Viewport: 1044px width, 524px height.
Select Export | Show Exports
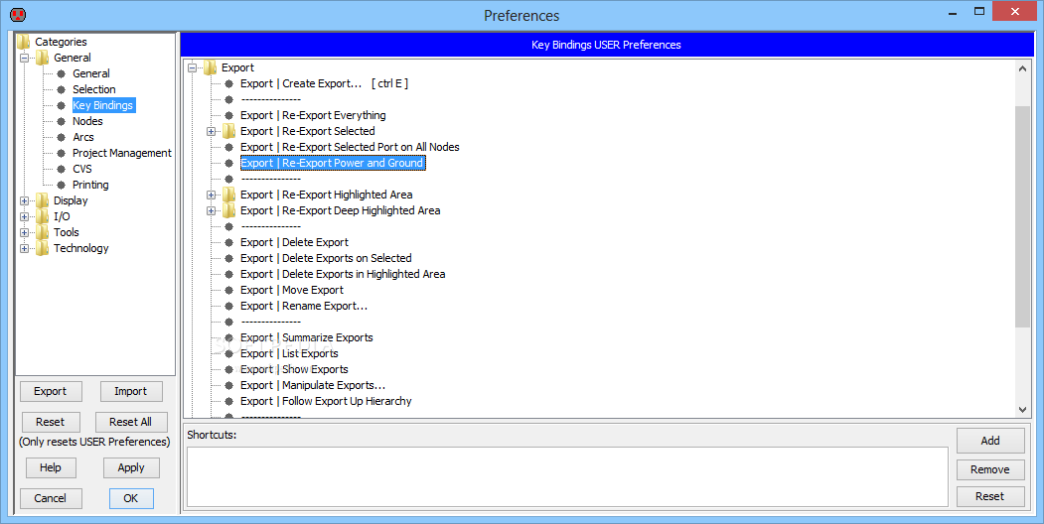tap(294, 370)
